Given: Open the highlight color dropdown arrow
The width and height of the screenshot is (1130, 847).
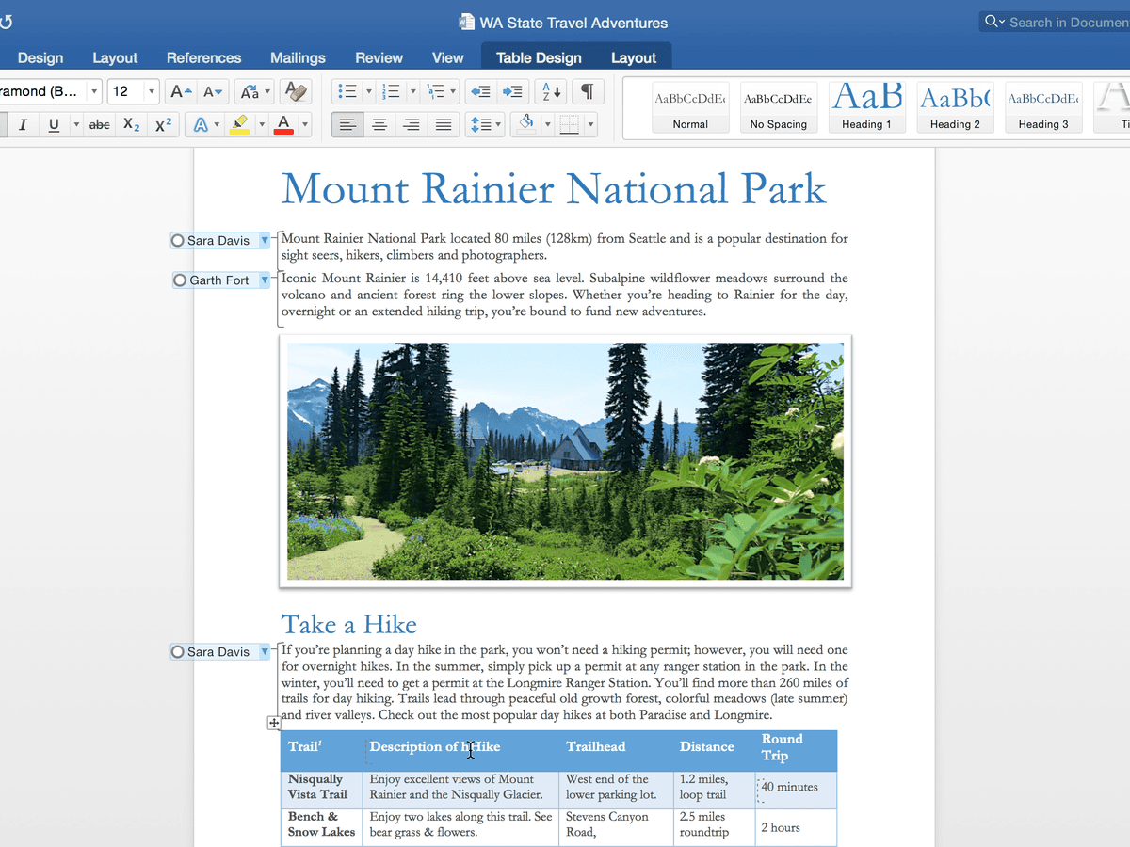Looking at the screenshot, I should coord(261,124).
